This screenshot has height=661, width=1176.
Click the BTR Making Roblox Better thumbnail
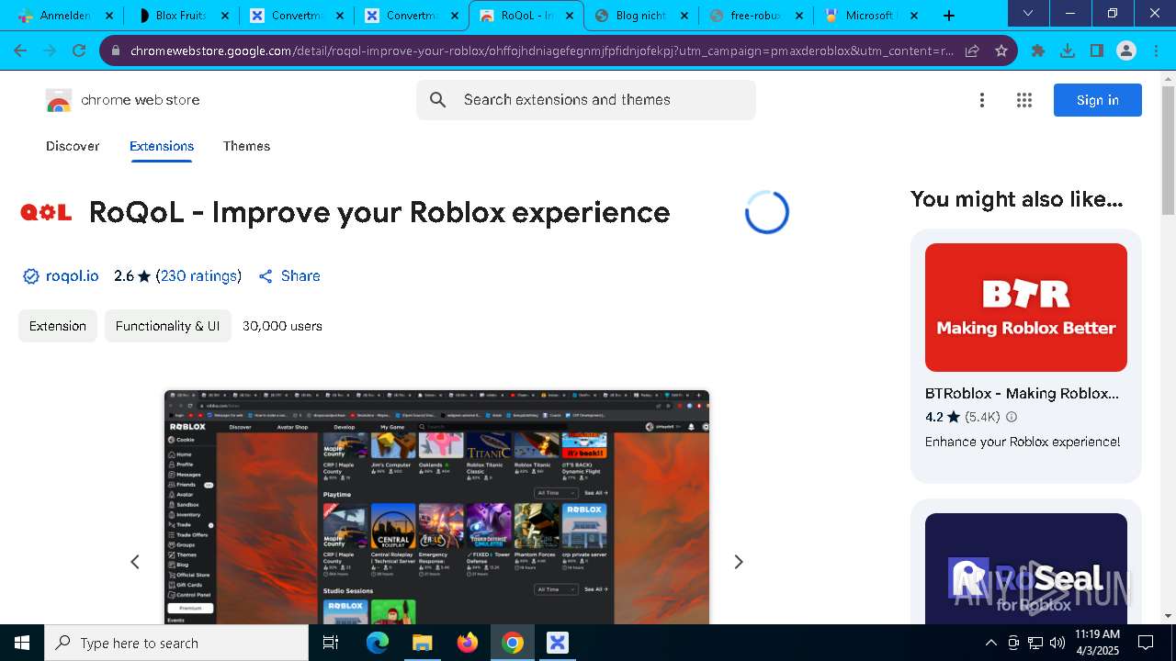(1026, 308)
